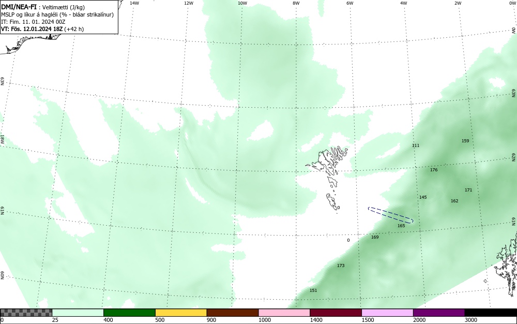Click the CAPE value 162 on the map
This screenshot has height=324, width=517.
point(454,201)
